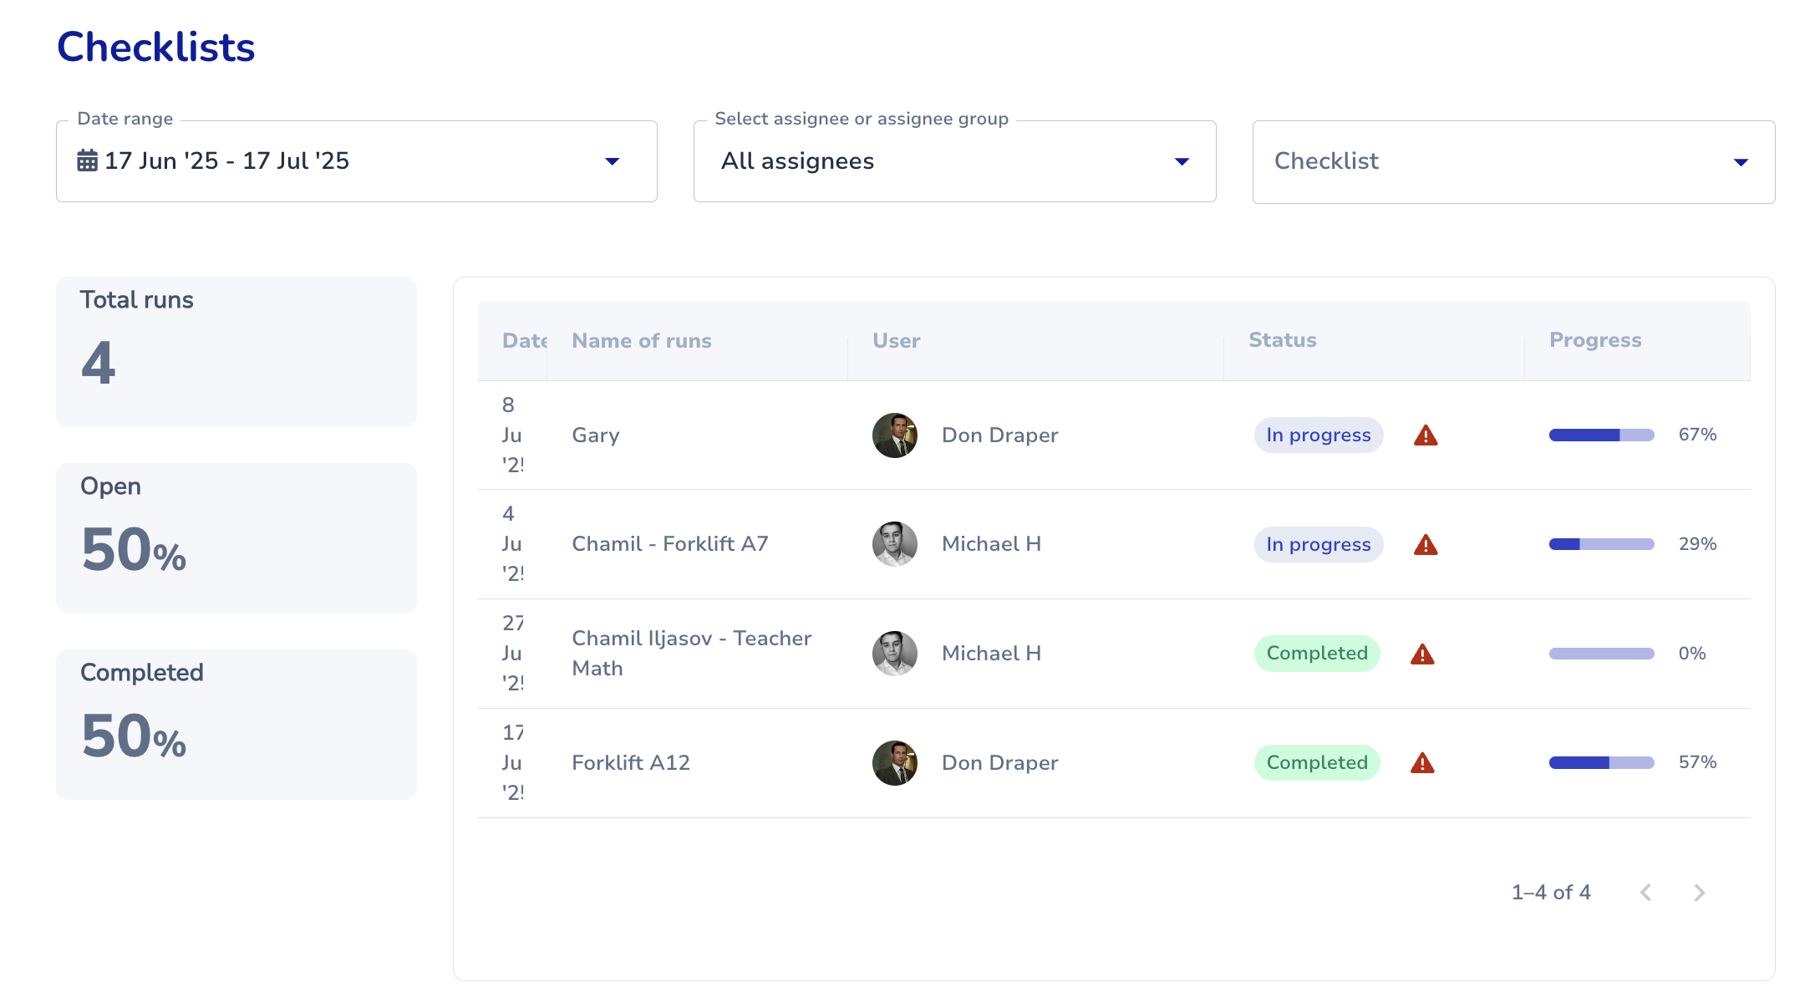This screenshot has height=1008, width=1820.
Task: Click warning triangle in Forklift A12 row
Action: (1422, 763)
